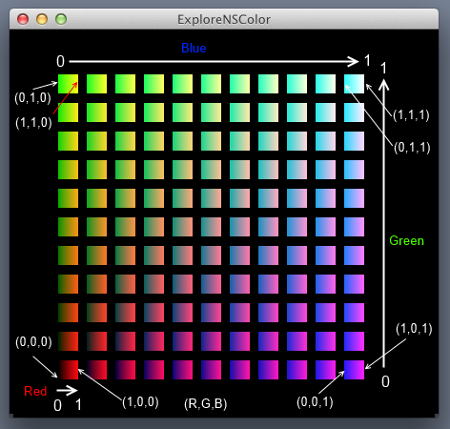The width and height of the screenshot is (450, 429).
Task: Click the top-right swatch labeled (0,1,1)
Action: (354, 84)
